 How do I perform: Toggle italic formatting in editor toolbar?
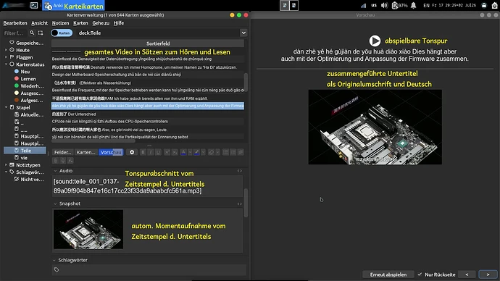pos(151,152)
